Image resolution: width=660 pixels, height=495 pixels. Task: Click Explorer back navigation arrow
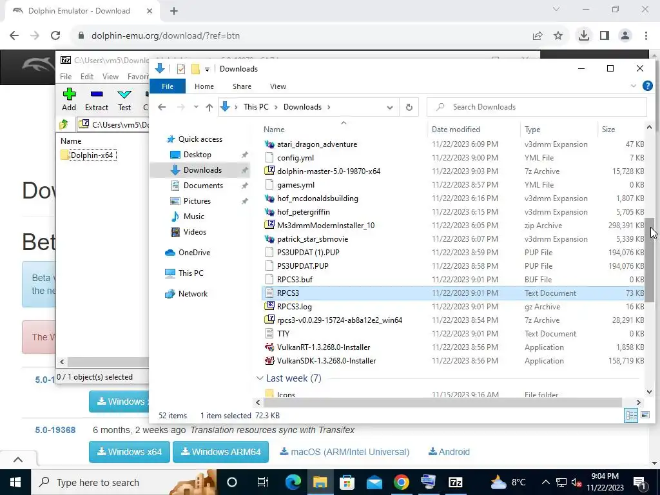click(x=162, y=107)
